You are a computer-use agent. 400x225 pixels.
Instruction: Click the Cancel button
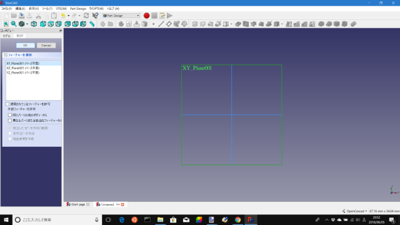click(46, 46)
